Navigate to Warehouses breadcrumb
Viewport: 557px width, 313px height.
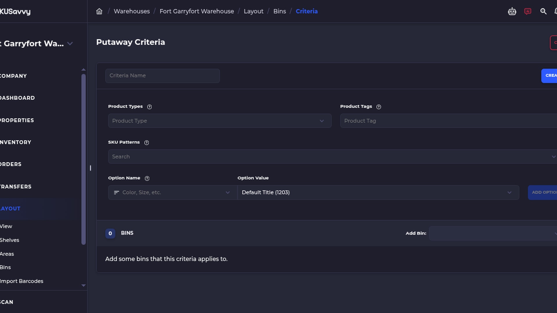[x=132, y=11]
